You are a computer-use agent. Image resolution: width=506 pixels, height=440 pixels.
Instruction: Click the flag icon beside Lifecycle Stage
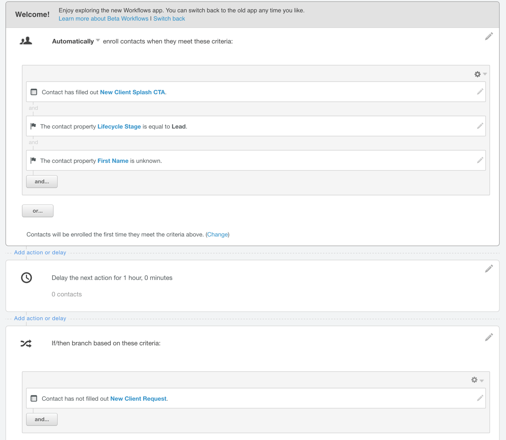pyautogui.click(x=33, y=126)
